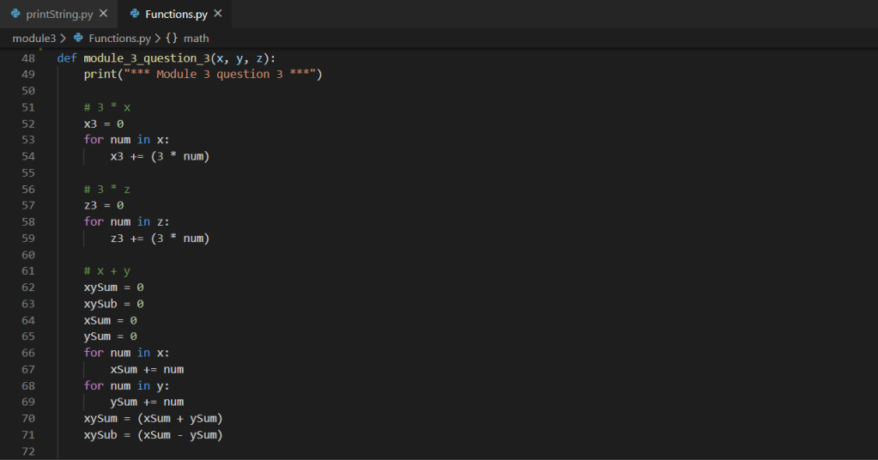Close the Functions.py editor tab
The image size is (878, 460).
(x=218, y=14)
